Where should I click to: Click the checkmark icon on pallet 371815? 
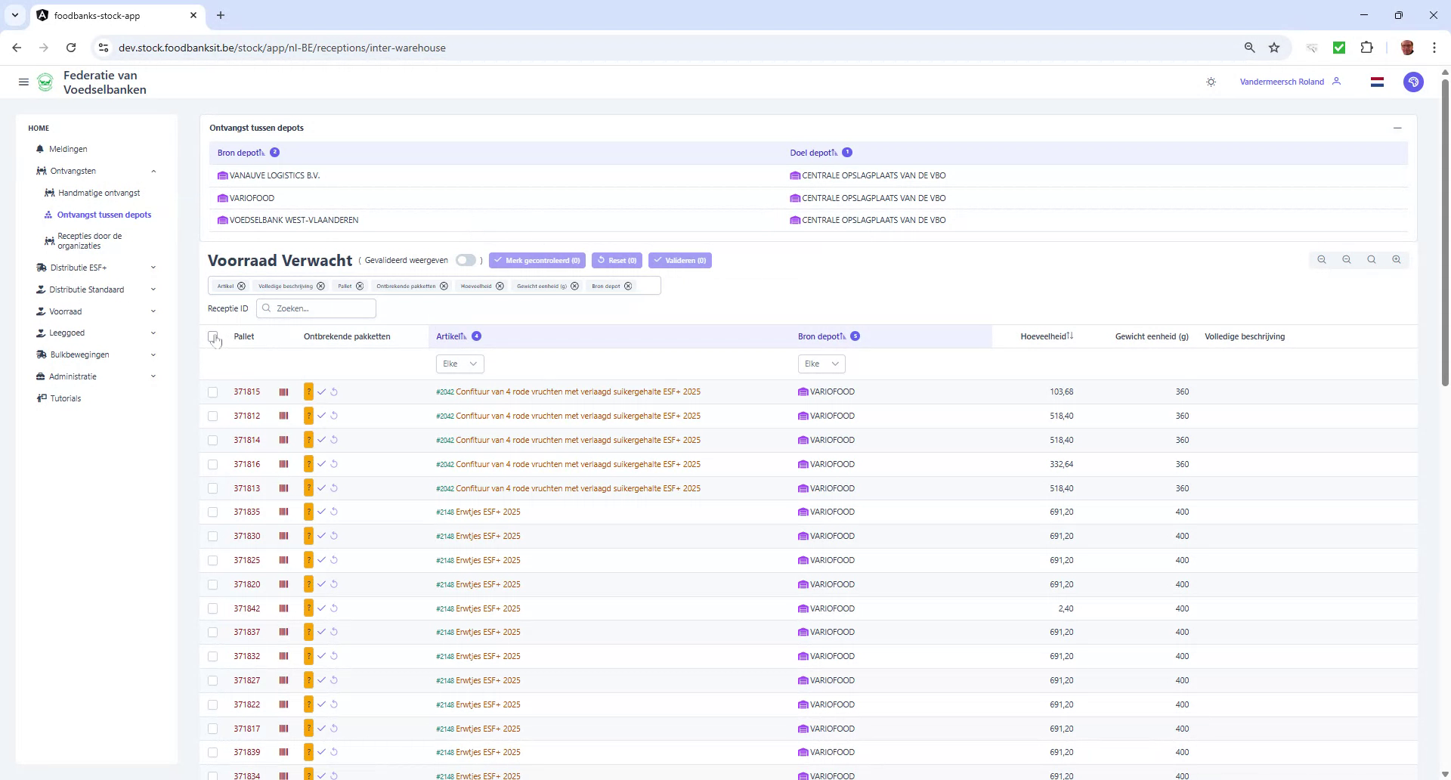[x=321, y=392]
